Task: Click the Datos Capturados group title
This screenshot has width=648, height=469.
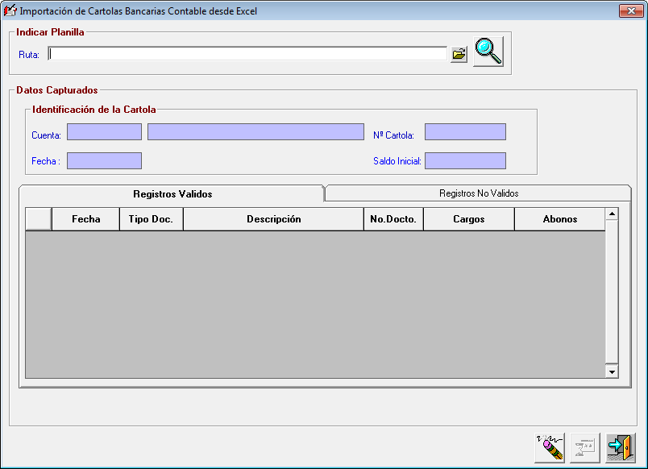Action: point(57,90)
